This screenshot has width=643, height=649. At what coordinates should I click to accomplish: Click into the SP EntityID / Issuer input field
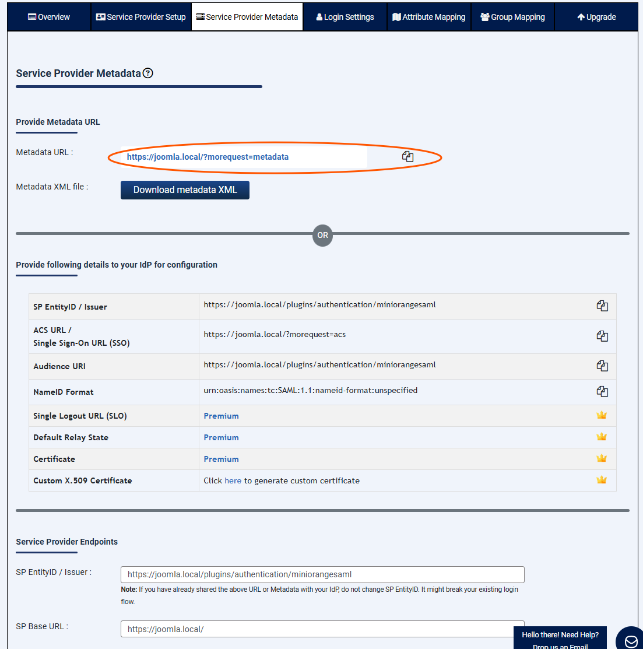(322, 574)
